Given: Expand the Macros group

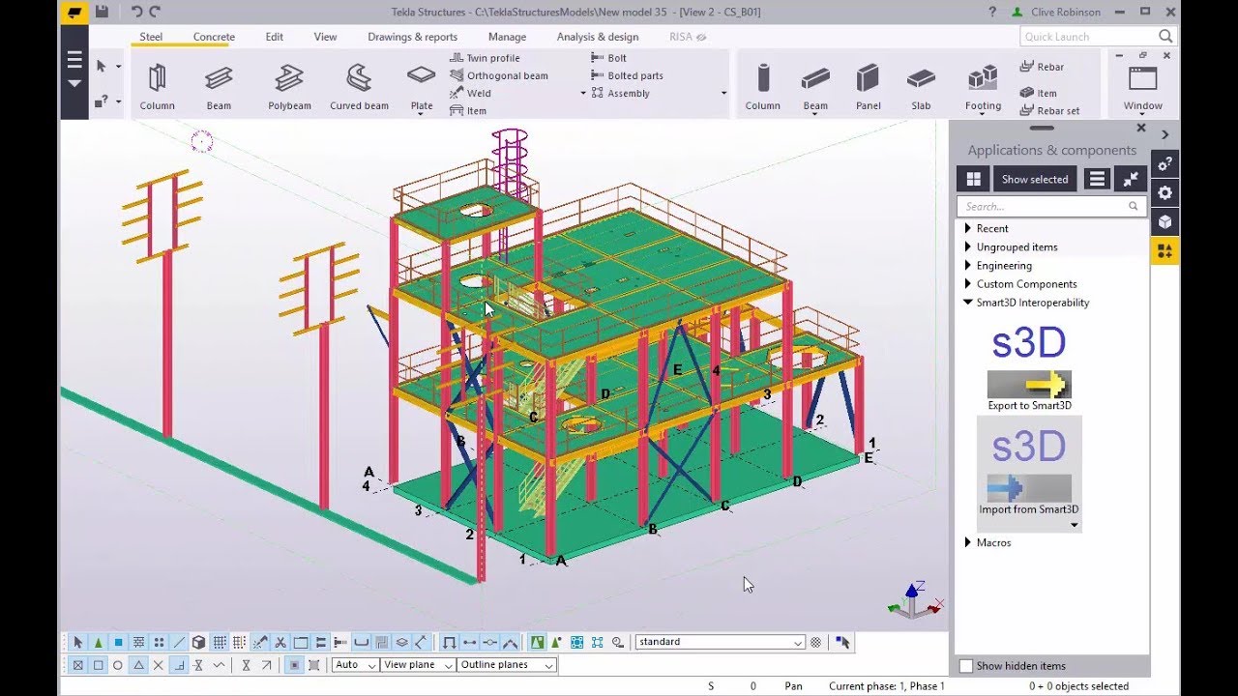Looking at the screenshot, I should tap(968, 542).
